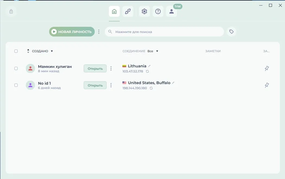Close the application window

[x=280, y=5]
